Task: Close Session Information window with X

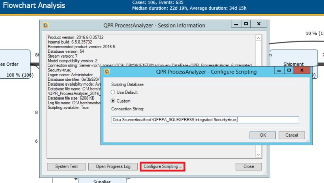Action: click(x=259, y=24)
